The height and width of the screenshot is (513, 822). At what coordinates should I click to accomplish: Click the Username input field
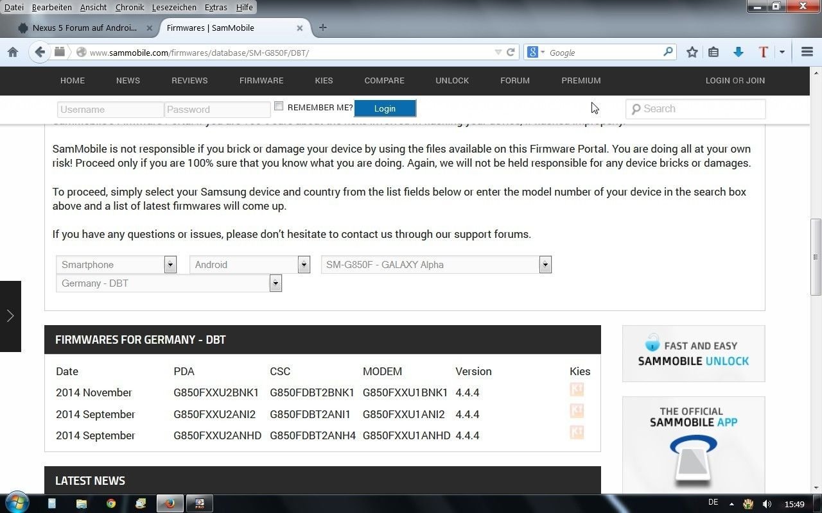click(x=110, y=109)
